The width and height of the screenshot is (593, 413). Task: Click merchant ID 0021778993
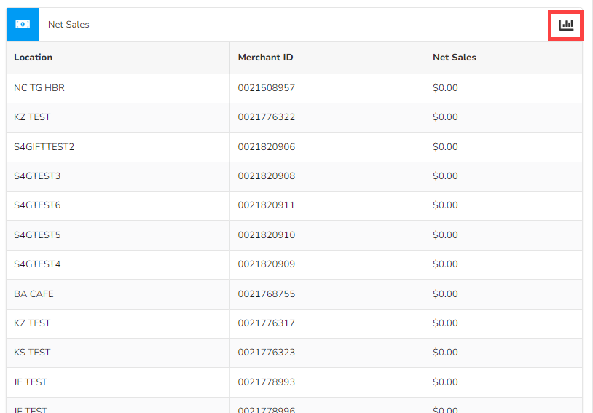coord(266,382)
